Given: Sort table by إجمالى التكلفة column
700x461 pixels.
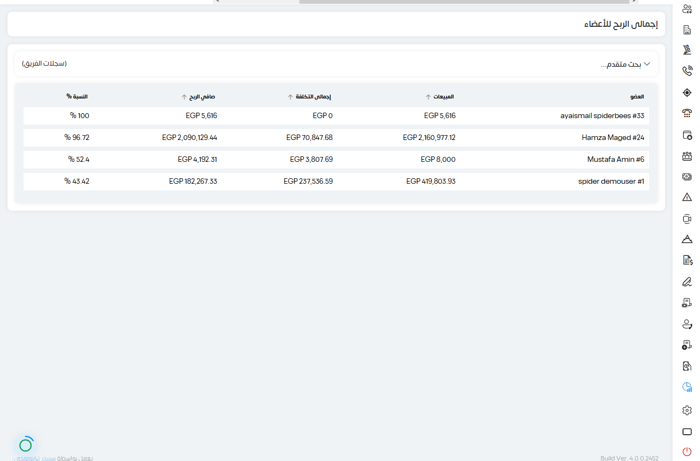Looking at the screenshot, I should coord(309,97).
